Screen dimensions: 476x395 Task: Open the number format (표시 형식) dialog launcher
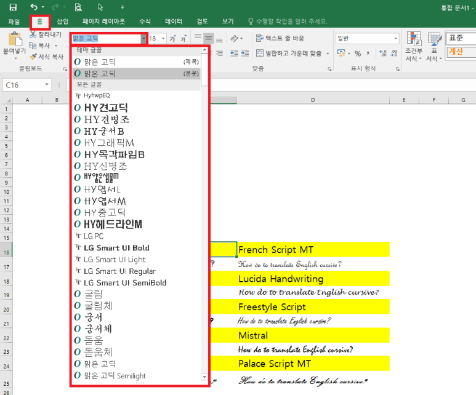point(397,69)
